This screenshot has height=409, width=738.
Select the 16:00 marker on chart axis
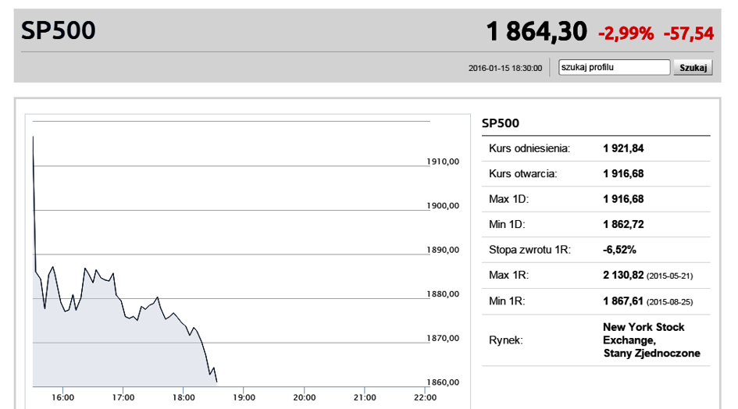tap(62, 398)
